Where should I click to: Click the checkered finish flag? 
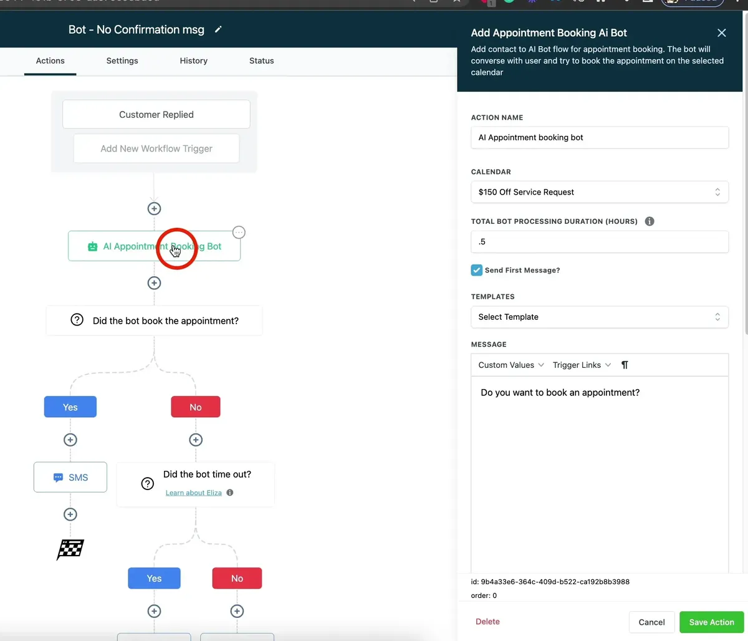point(70,549)
